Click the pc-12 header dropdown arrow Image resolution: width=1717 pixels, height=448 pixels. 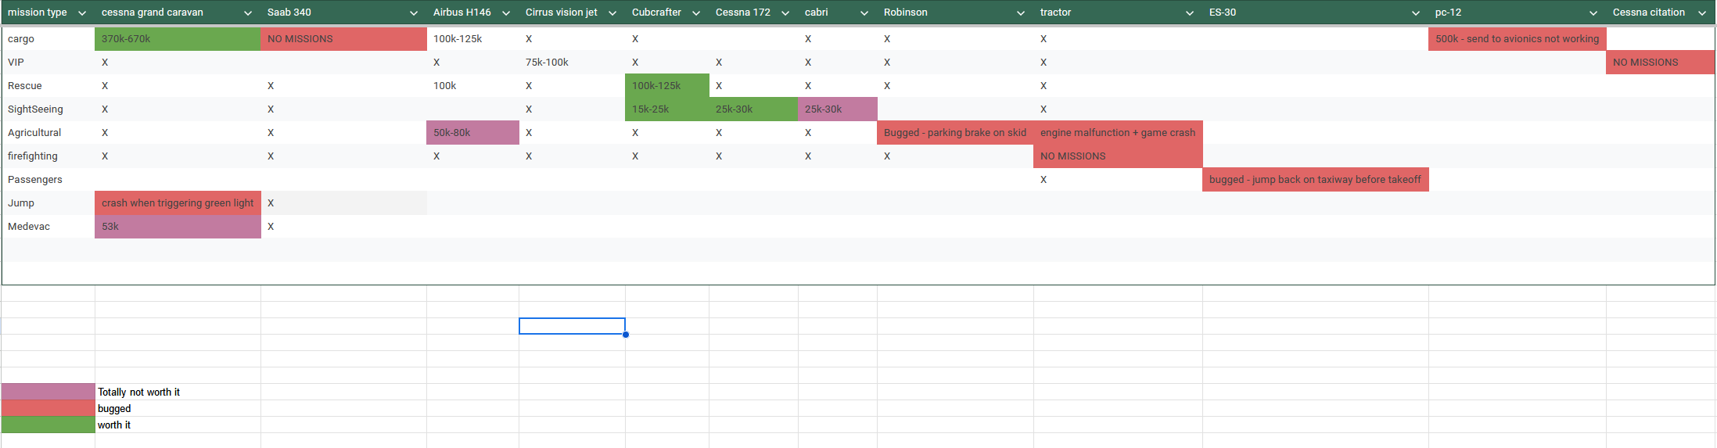coord(1593,13)
